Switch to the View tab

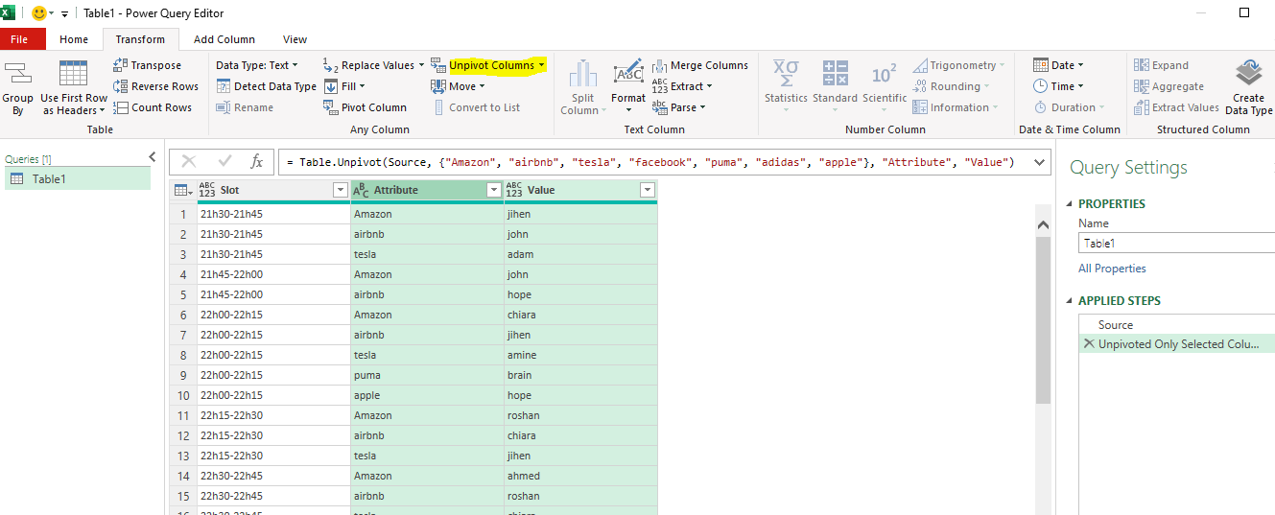pyautogui.click(x=295, y=39)
